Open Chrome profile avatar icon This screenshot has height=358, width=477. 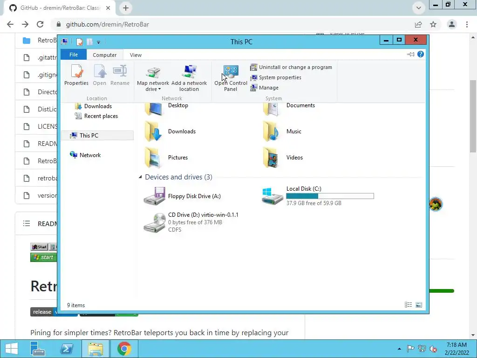point(452,24)
